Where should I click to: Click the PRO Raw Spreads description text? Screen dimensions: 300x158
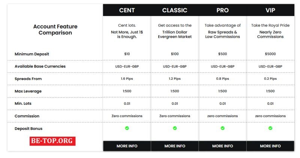[222, 34]
